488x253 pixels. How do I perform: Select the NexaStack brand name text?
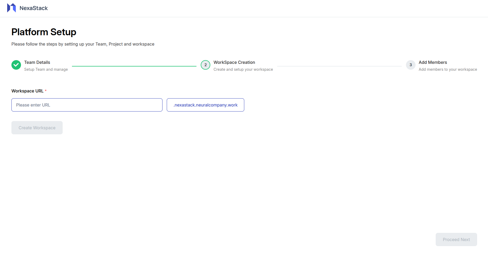[33, 8]
